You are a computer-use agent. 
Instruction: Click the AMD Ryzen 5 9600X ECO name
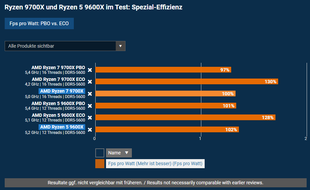[58, 115]
